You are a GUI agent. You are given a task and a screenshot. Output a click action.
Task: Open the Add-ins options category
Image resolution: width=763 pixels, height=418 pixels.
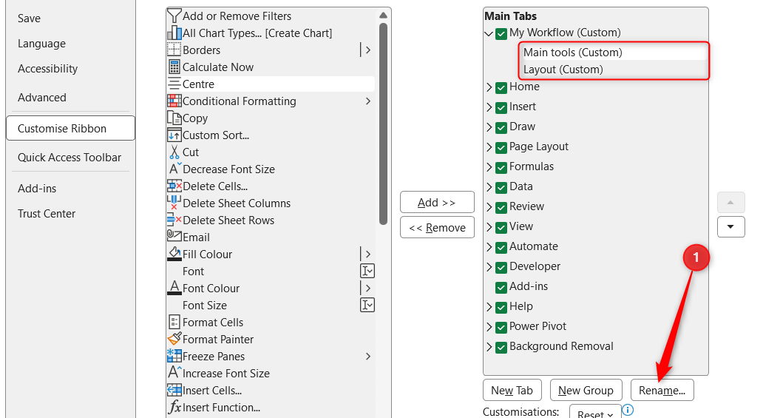click(37, 189)
